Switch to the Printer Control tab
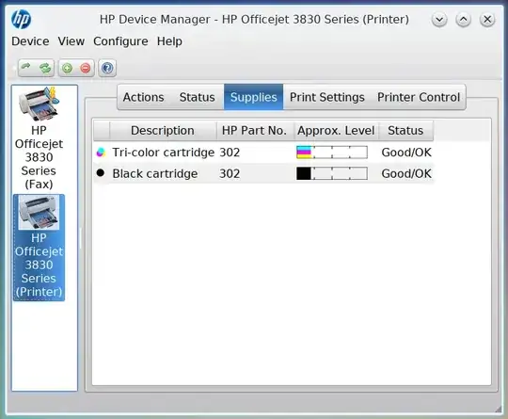 pyautogui.click(x=419, y=97)
